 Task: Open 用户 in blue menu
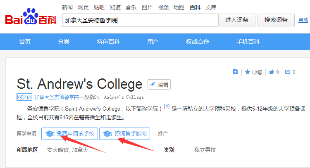153,42
